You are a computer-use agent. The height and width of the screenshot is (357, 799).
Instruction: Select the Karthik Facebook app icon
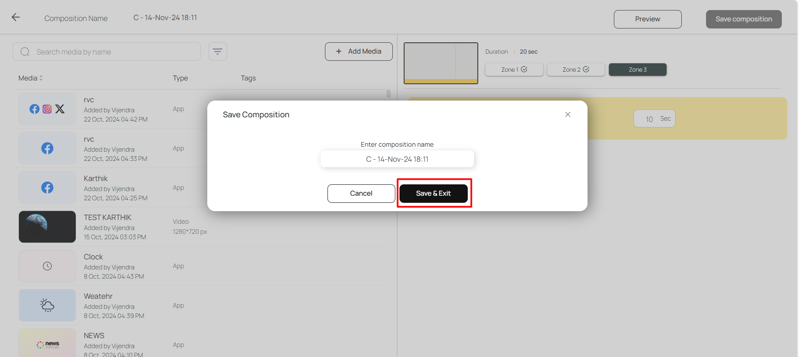click(47, 188)
